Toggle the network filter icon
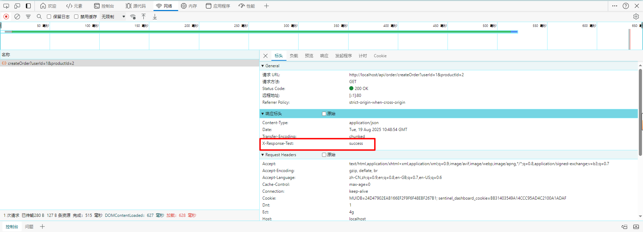This screenshot has height=232, width=643. 28,17
